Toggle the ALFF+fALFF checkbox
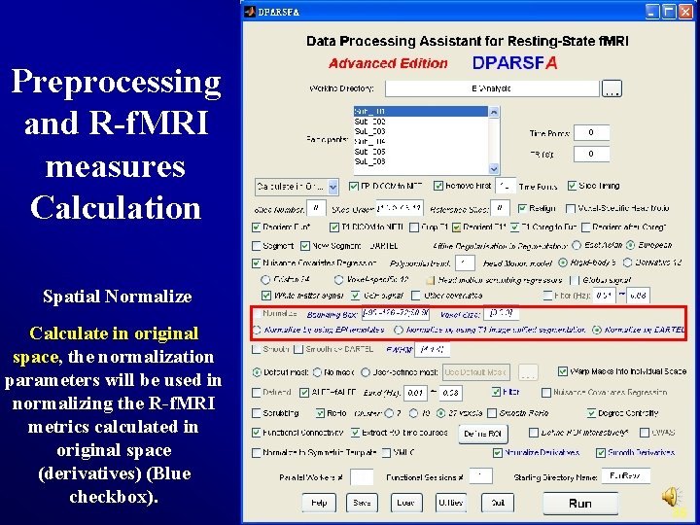 304,393
